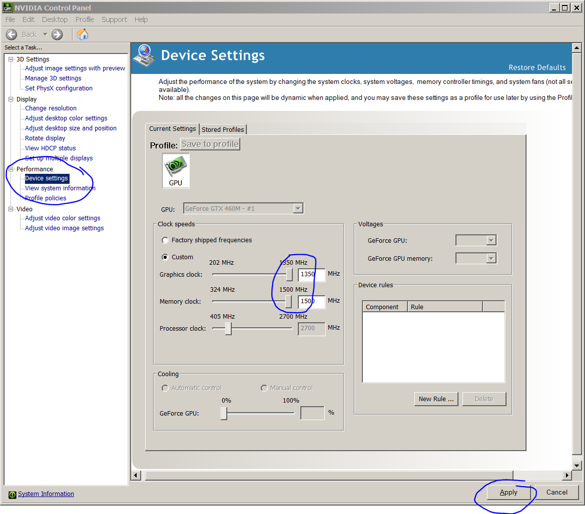Viewport: 585px width, 514px height.
Task: Open Rotate display
Action: (45, 138)
